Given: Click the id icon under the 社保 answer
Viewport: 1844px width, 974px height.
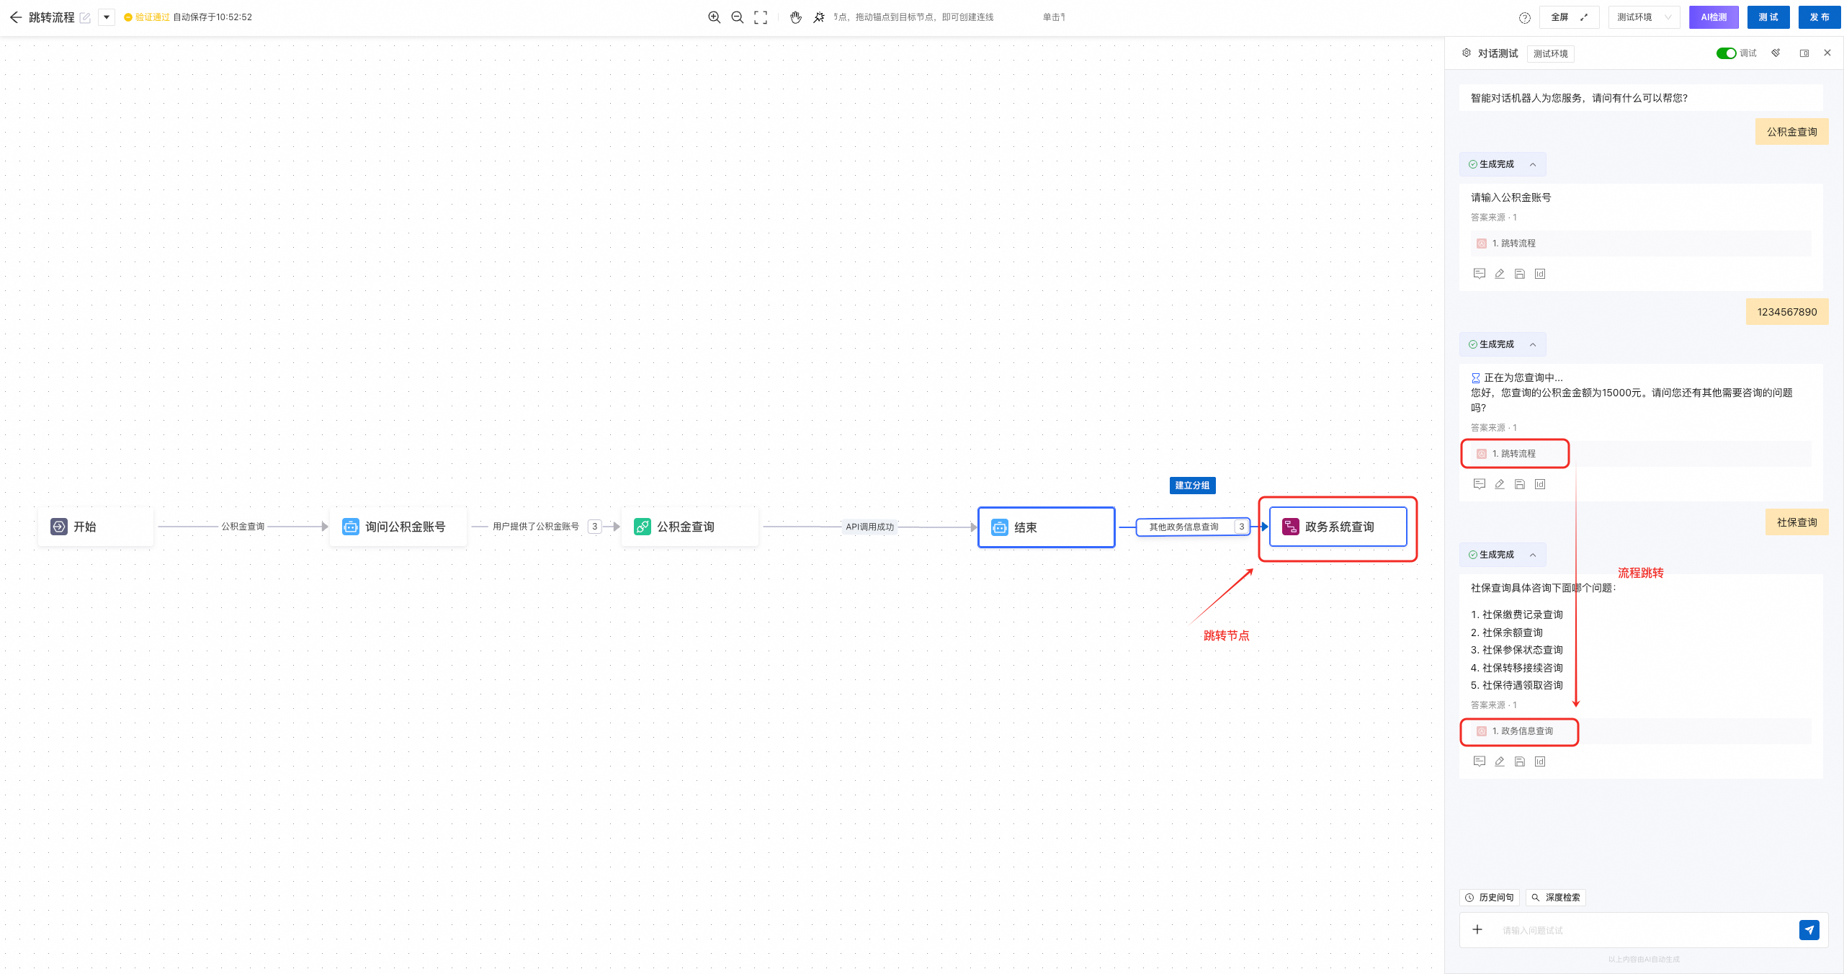Looking at the screenshot, I should tap(1540, 761).
